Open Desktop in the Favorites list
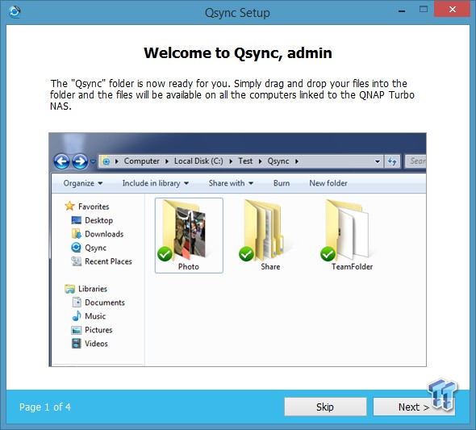 click(x=92, y=220)
